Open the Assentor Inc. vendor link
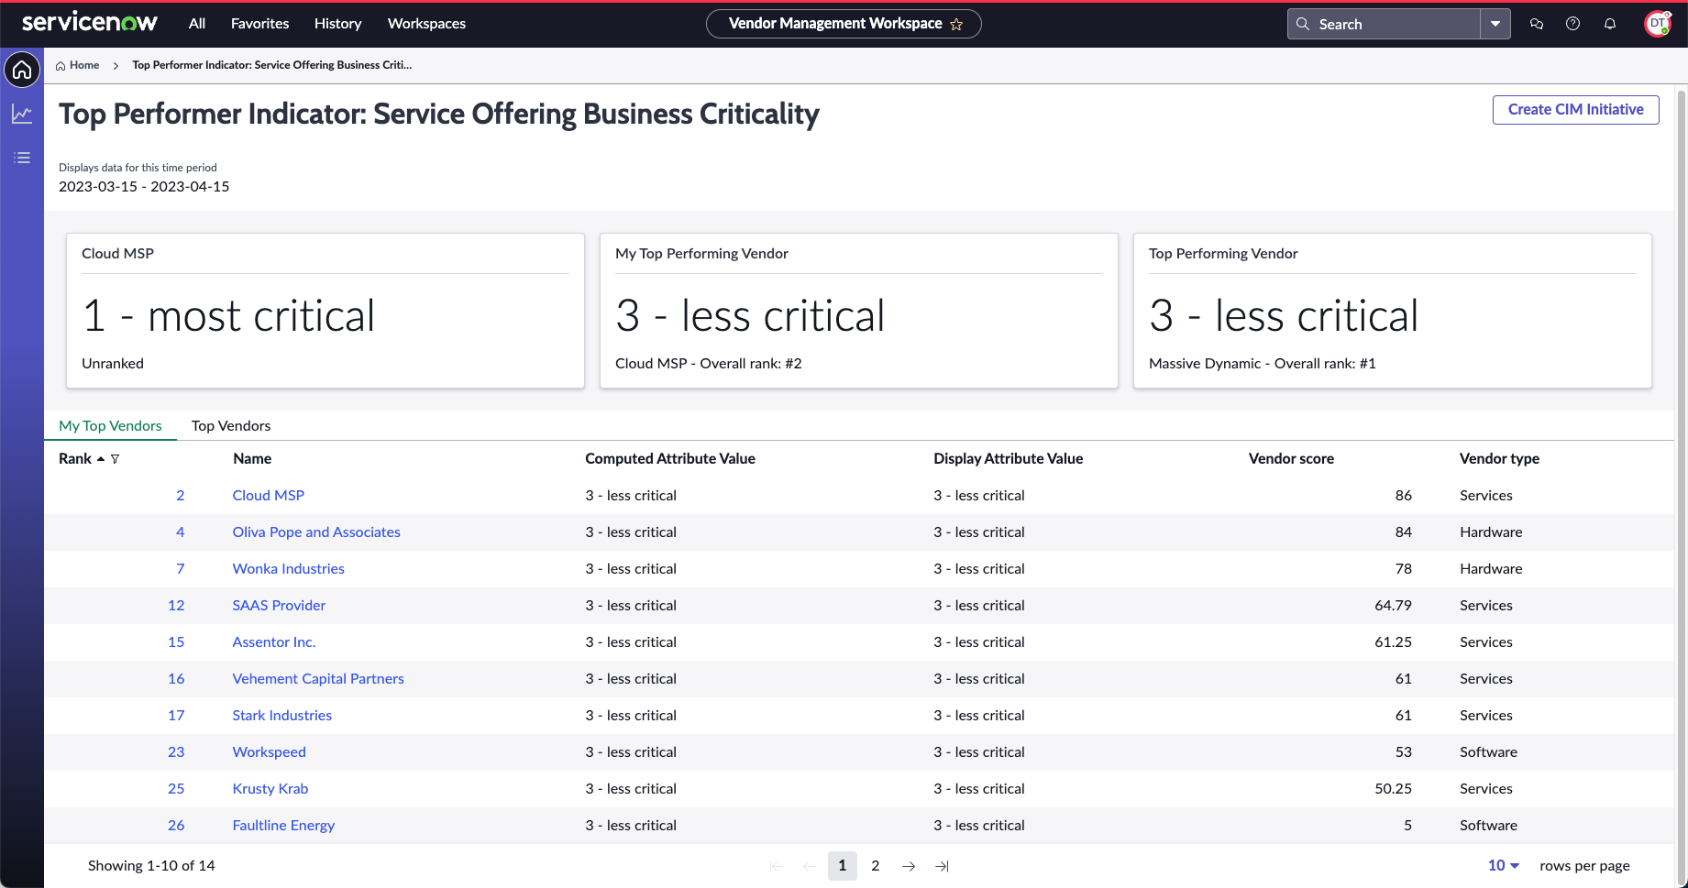The width and height of the screenshot is (1688, 888). coord(274,642)
